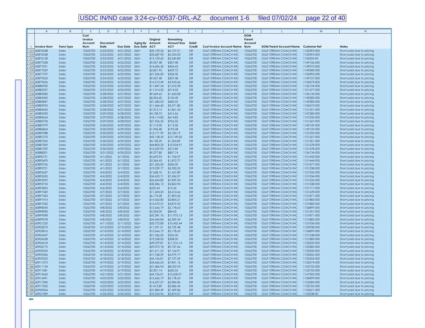The width and height of the screenshot is (425, 328).
Task: Click document date 4/11/2022
Action: tap(107, 223)
